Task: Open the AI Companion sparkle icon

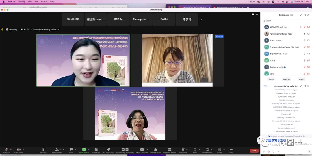Action: 108,149
